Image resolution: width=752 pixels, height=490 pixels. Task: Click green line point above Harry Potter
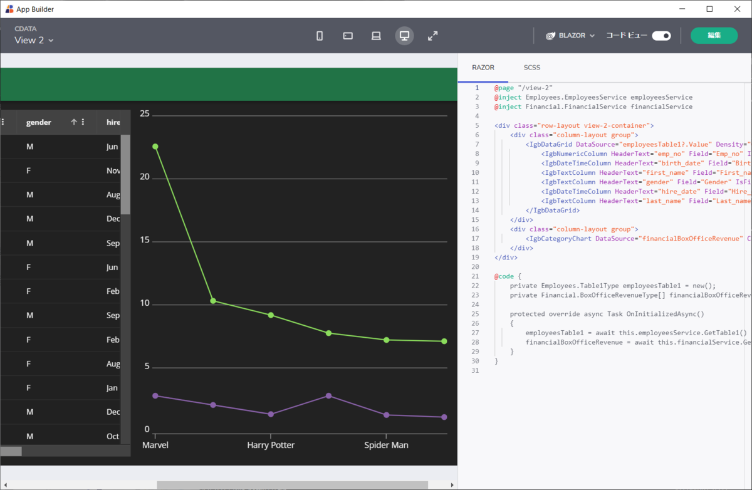pyautogui.click(x=271, y=315)
